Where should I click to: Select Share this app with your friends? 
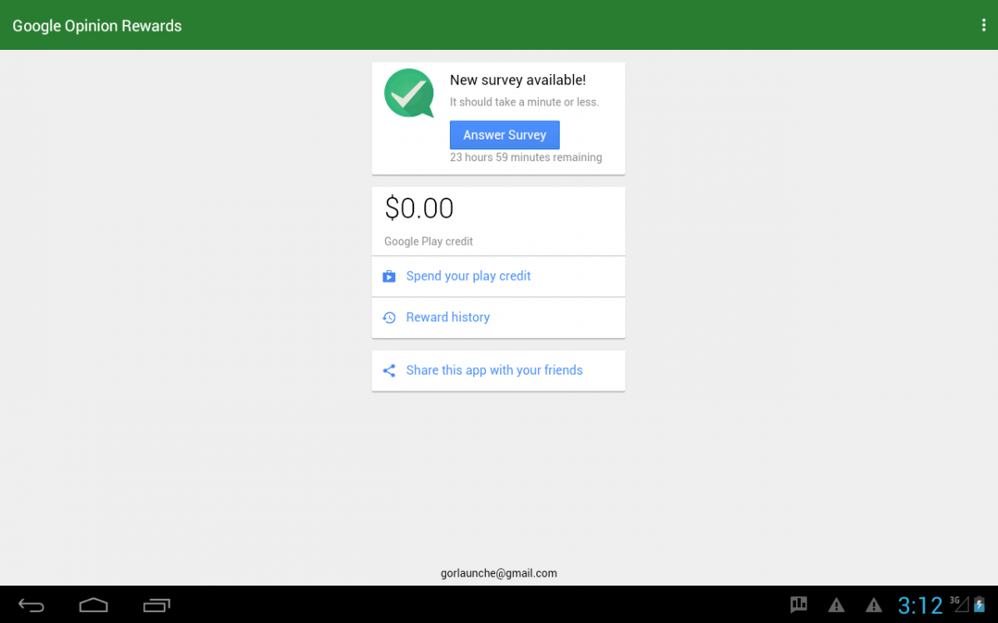(494, 370)
